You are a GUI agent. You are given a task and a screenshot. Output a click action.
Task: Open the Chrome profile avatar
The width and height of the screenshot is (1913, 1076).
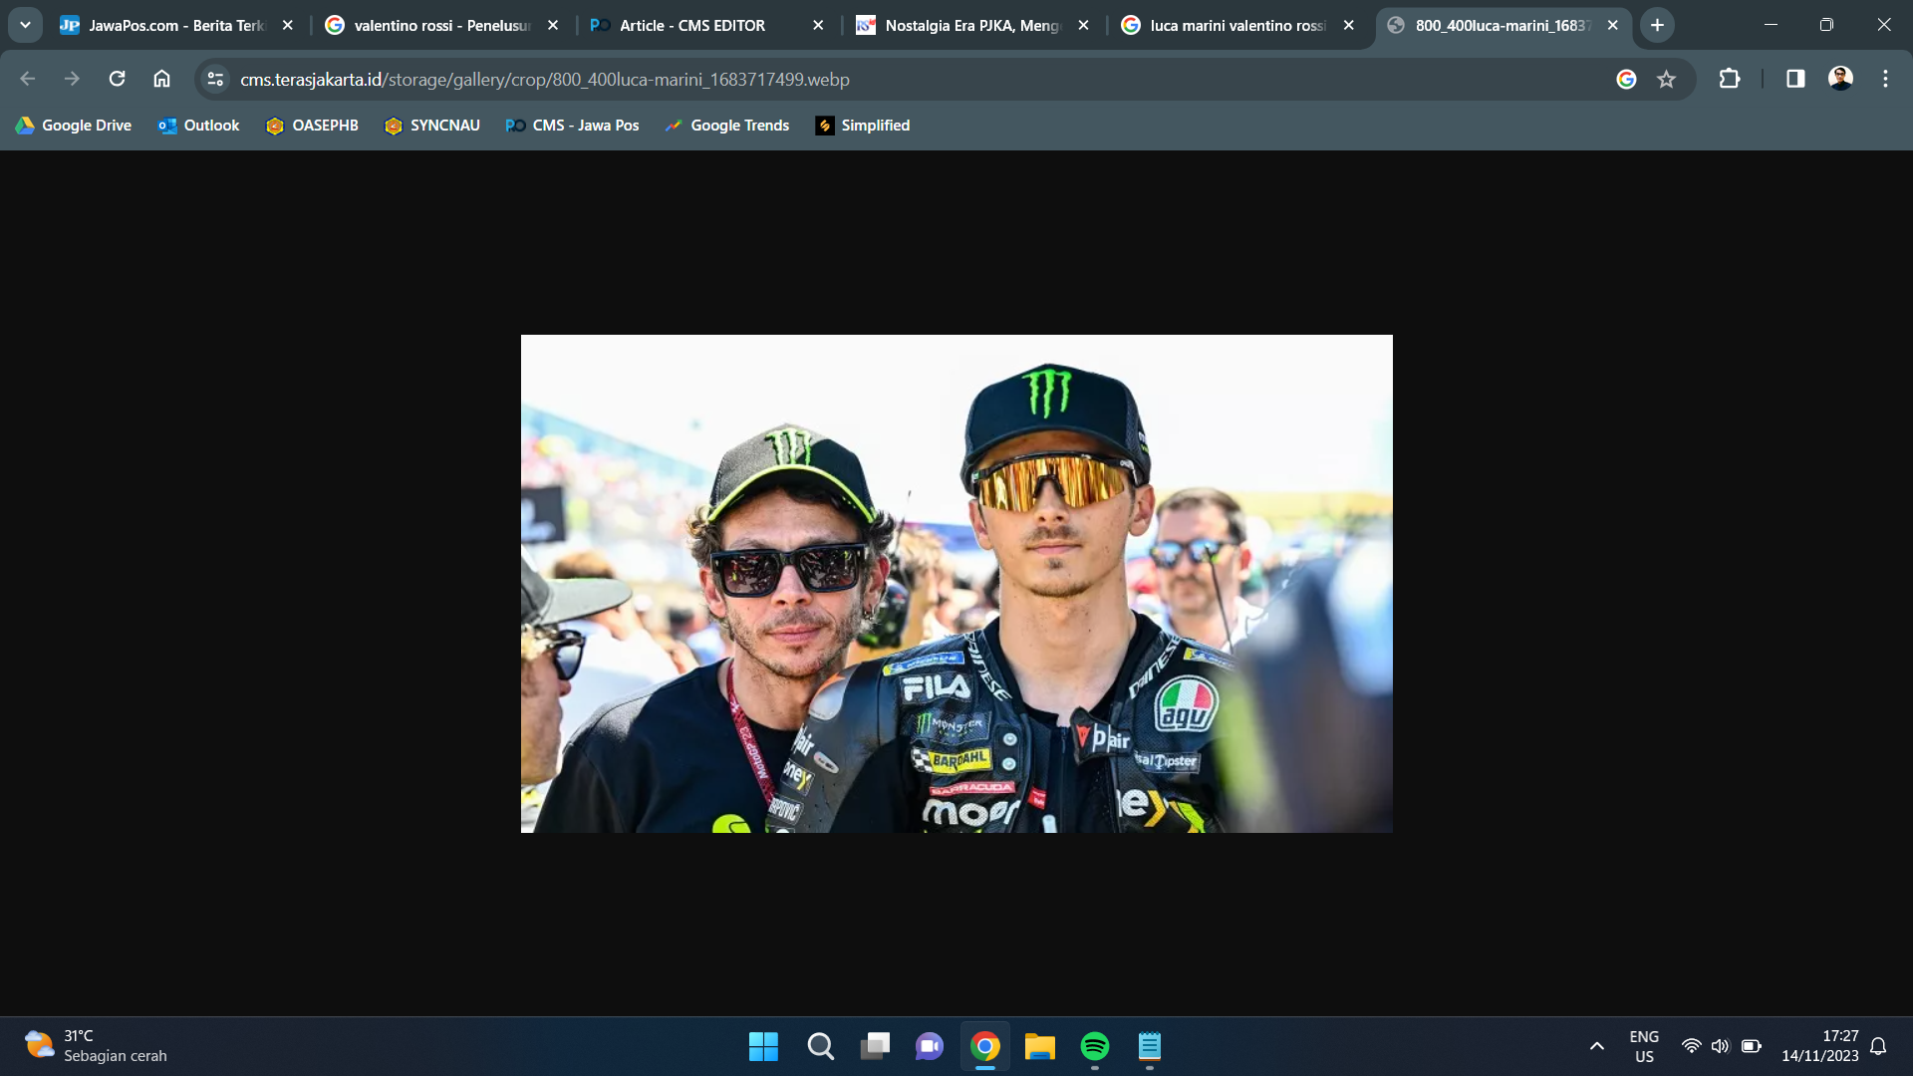point(1840,79)
